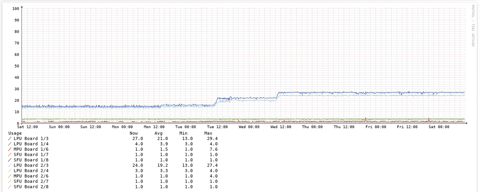The width and height of the screenshot is (480, 192).
Task: Click the "Usage" legend heading
Action: click(15, 133)
